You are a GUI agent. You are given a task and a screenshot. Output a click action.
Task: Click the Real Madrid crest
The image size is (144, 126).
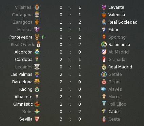[x=104, y=67]
